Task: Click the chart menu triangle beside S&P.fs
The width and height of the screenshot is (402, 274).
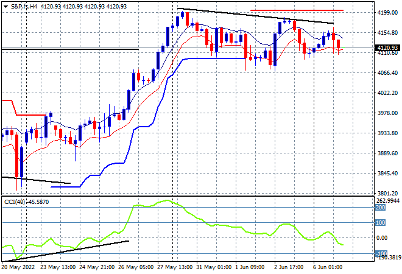Action: 5,7
